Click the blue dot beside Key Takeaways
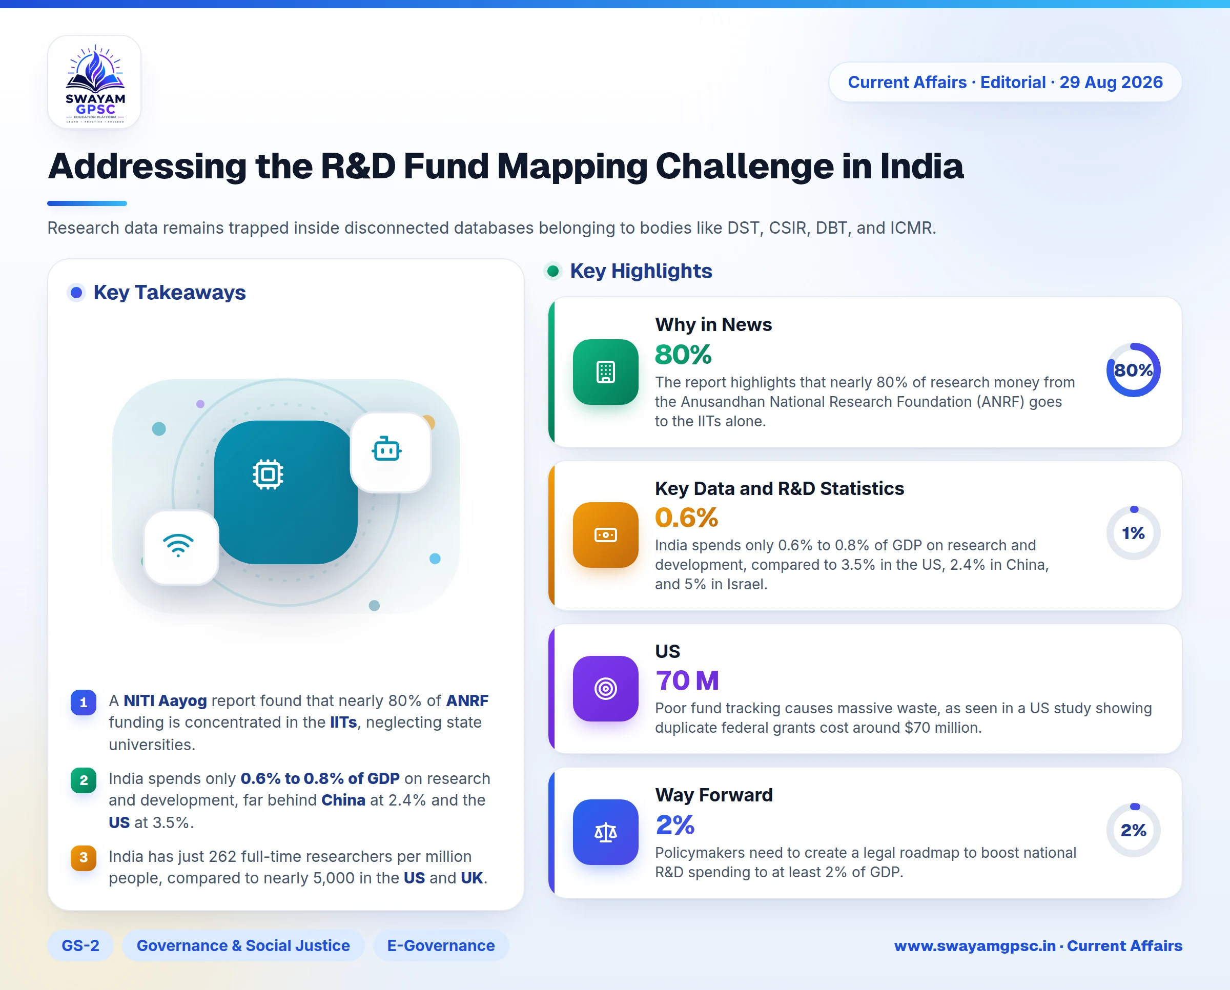 tap(76, 293)
